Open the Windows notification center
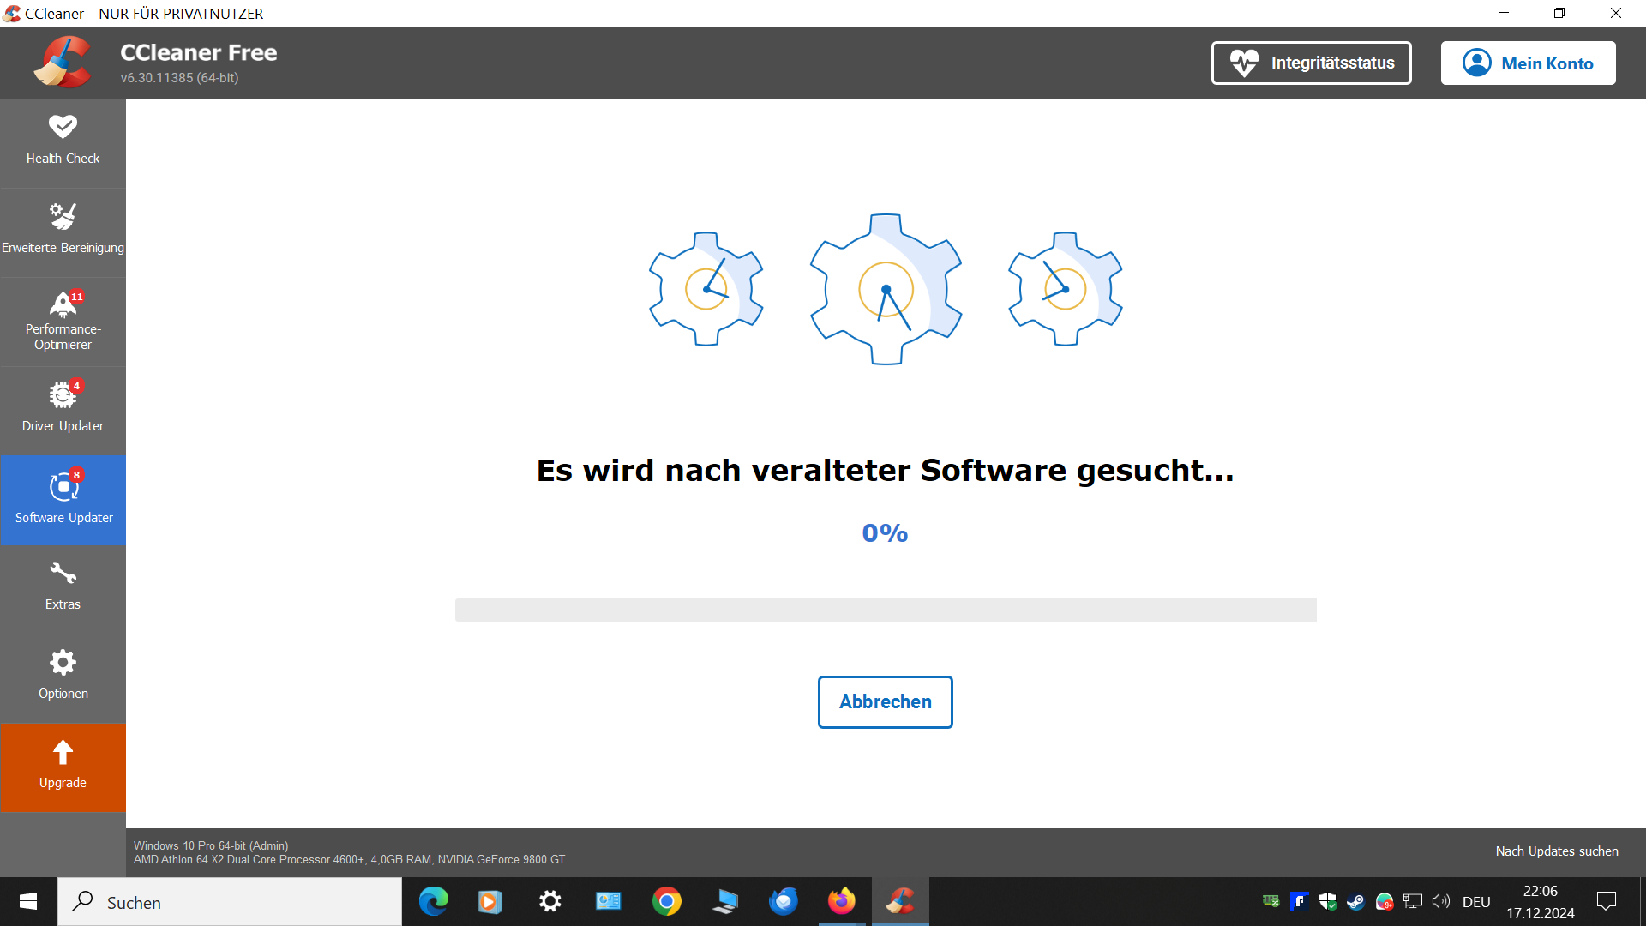The height and width of the screenshot is (926, 1646). (x=1606, y=901)
